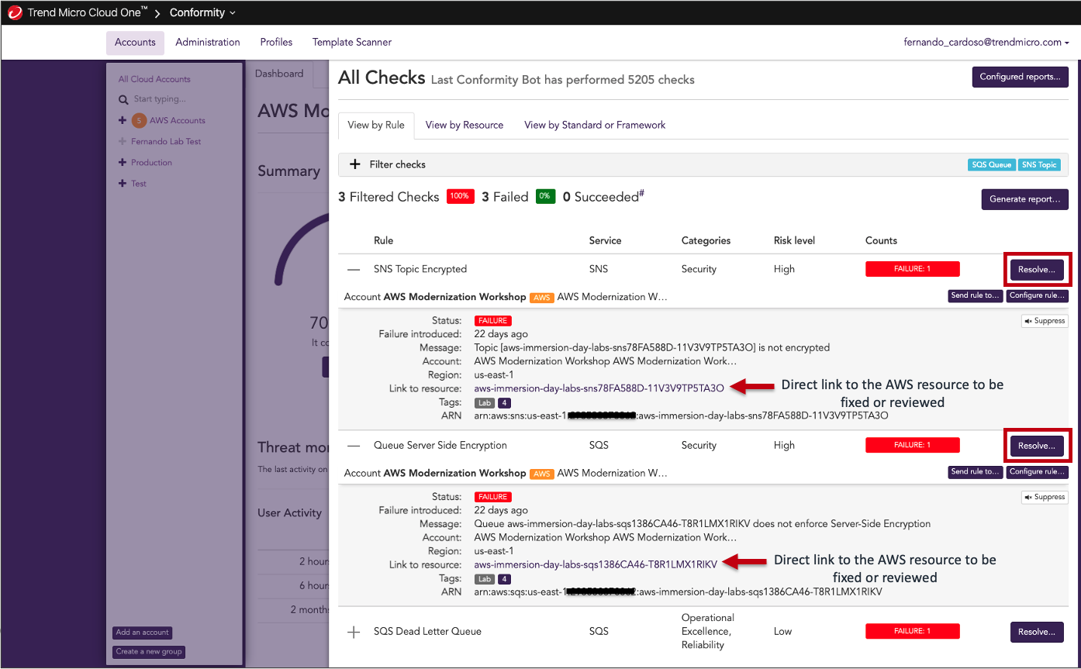1081x669 pixels.
Task: Click the 4 tag count on SNS check
Action: coord(504,403)
